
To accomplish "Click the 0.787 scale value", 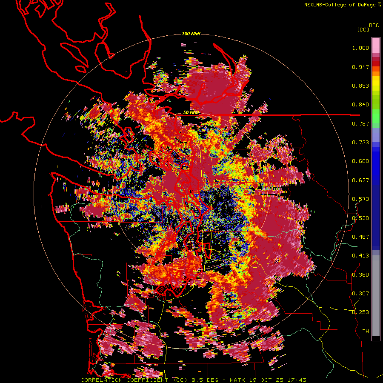I will [x=360, y=123].
